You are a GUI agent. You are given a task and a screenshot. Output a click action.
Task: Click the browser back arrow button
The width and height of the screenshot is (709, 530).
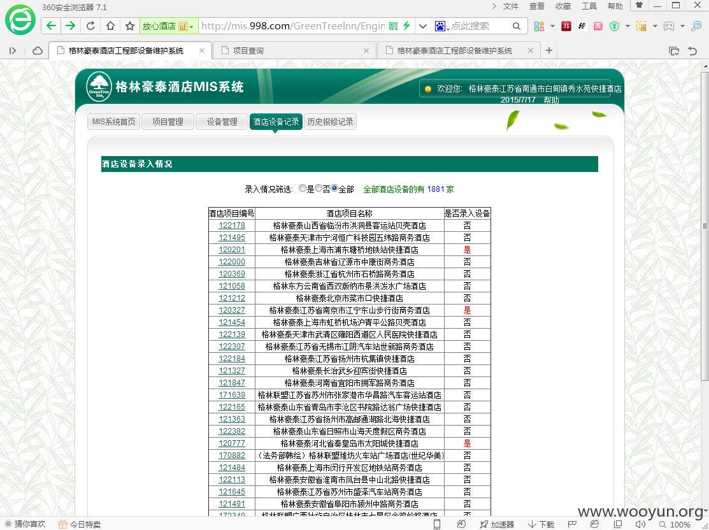point(51,25)
